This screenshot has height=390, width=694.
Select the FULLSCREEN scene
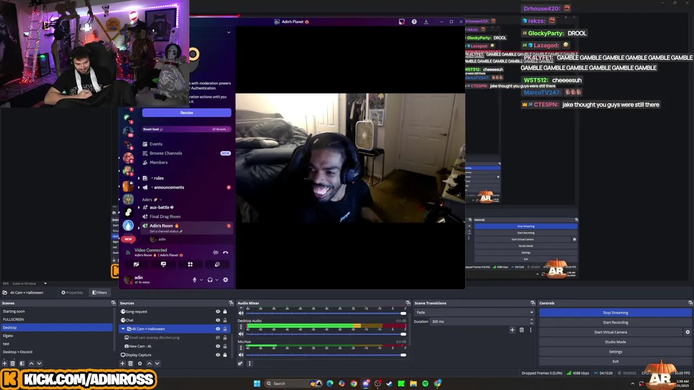coord(56,320)
